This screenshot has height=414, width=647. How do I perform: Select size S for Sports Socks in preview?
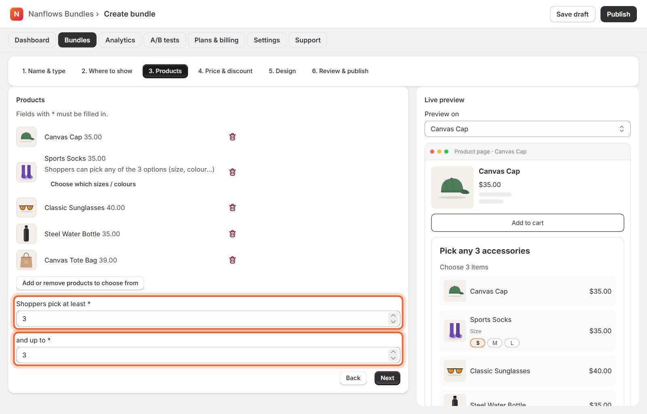478,343
